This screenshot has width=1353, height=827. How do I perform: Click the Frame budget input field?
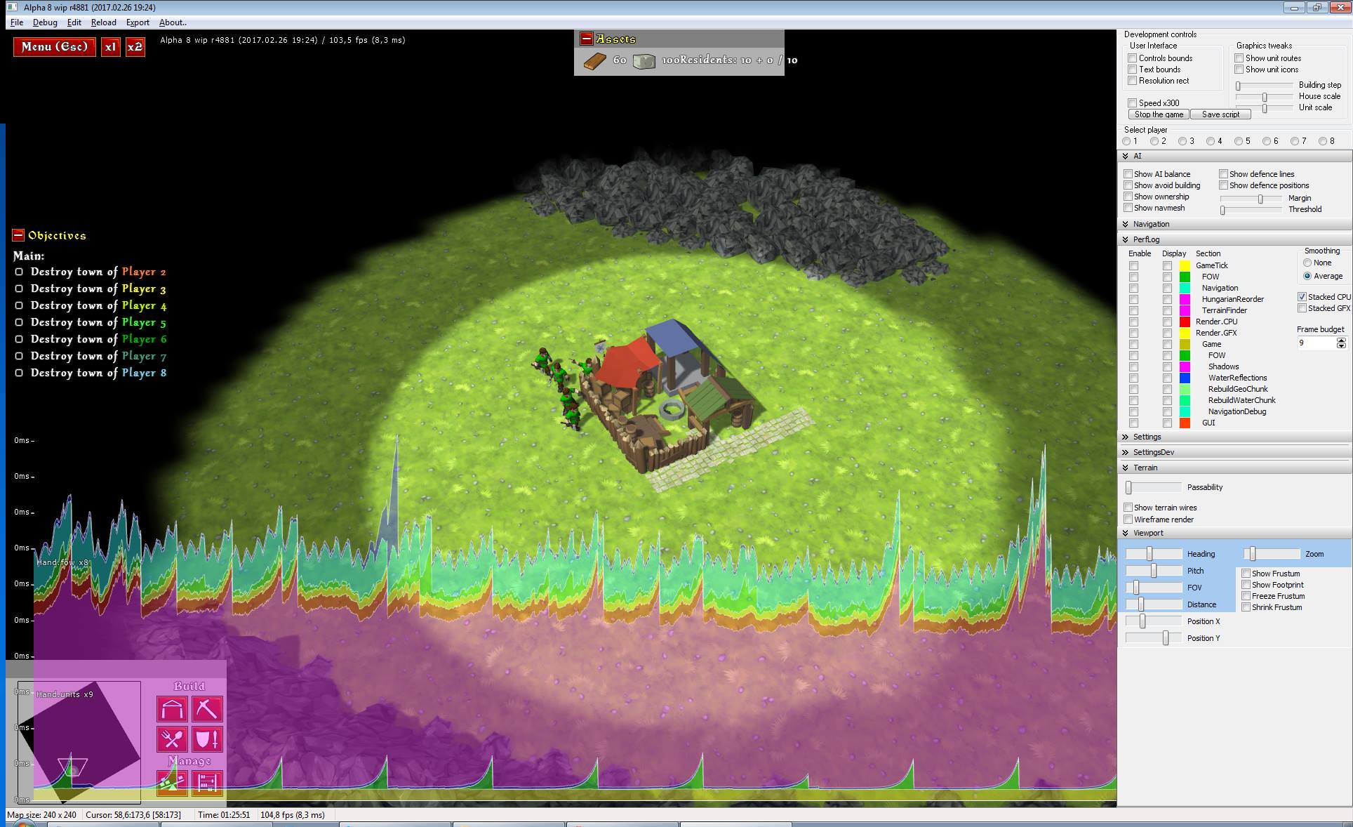click(1317, 343)
